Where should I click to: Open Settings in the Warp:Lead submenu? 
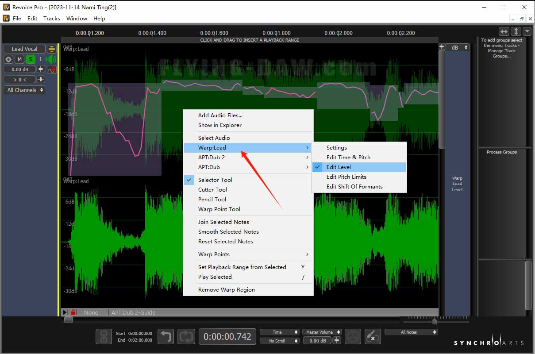click(x=359, y=148)
